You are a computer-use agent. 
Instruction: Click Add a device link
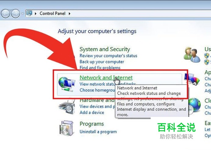point(92,112)
